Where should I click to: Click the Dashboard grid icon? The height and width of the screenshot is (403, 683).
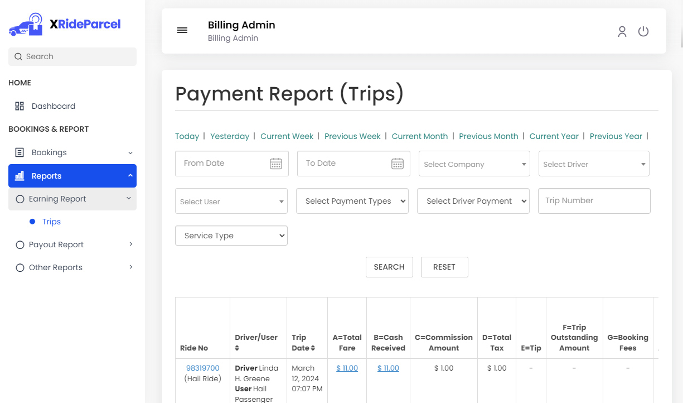point(20,106)
